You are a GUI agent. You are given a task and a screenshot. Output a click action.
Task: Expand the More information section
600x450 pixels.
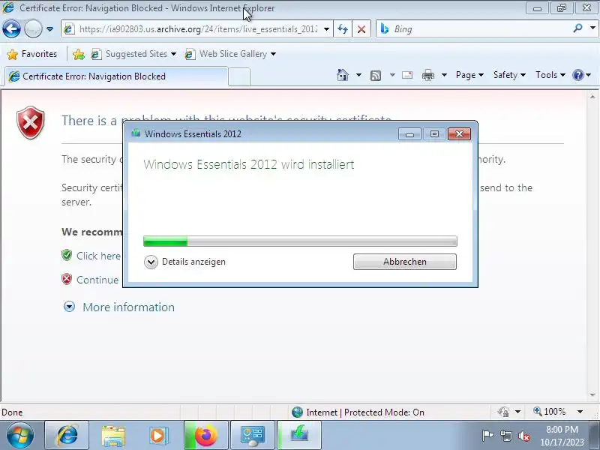pos(69,307)
